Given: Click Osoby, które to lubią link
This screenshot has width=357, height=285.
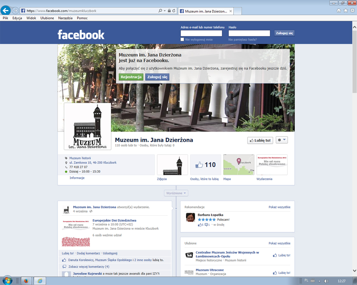Looking at the screenshot, I should [204, 179].
